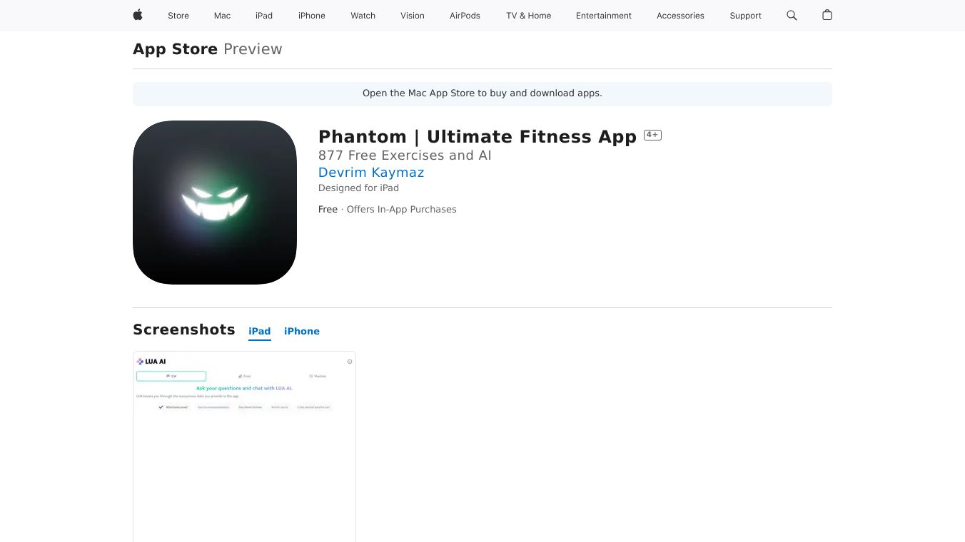Switch to the iPhone screenshots tab
The width and height of the screenshot is (965, 542).
[302, 332]
